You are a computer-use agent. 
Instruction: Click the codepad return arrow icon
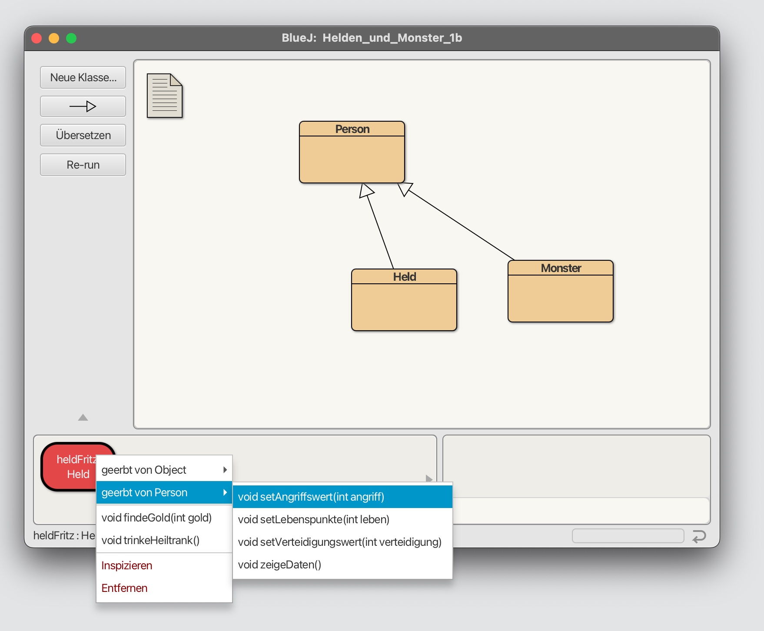click(x=699, y=537)
